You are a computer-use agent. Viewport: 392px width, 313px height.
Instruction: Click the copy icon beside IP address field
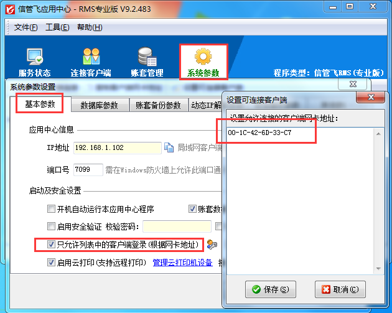coord(169,147)
